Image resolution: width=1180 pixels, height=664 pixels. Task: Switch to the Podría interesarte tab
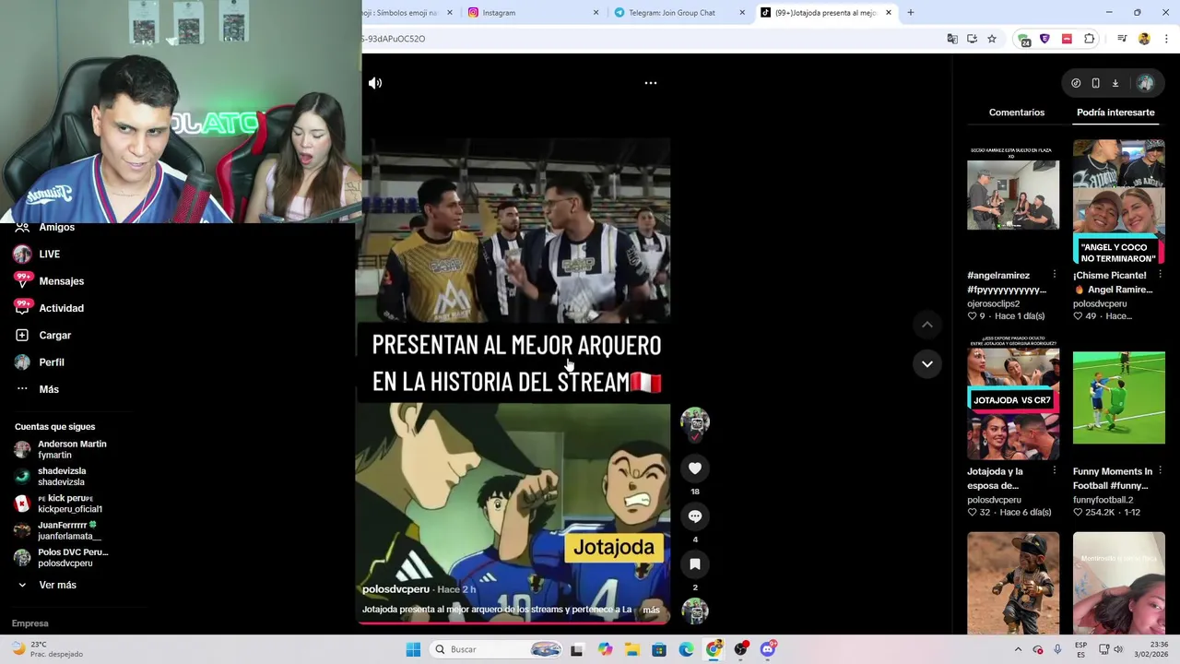point(1115,113)
